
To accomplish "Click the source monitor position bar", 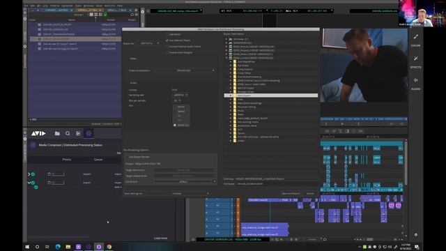I will [x=364, y=119].
